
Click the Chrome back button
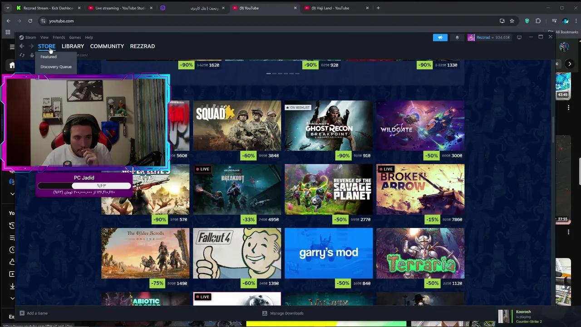(x=8, y=21)
